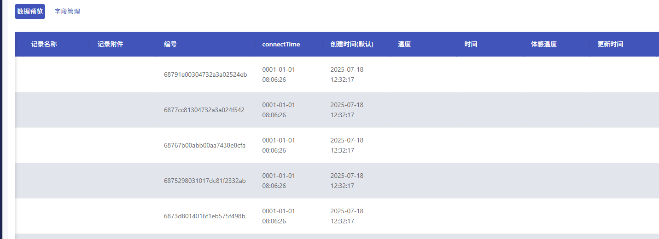
Task: Click the connectTime column header
Action: pyautogui.click(x=281, y=45)
